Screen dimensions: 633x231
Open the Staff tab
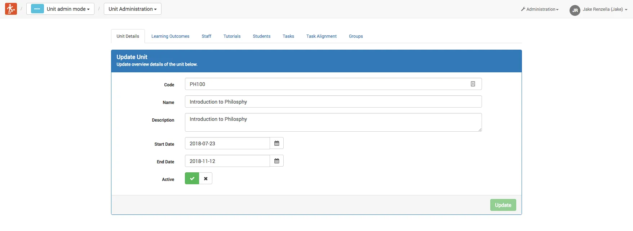click(207, 36)
